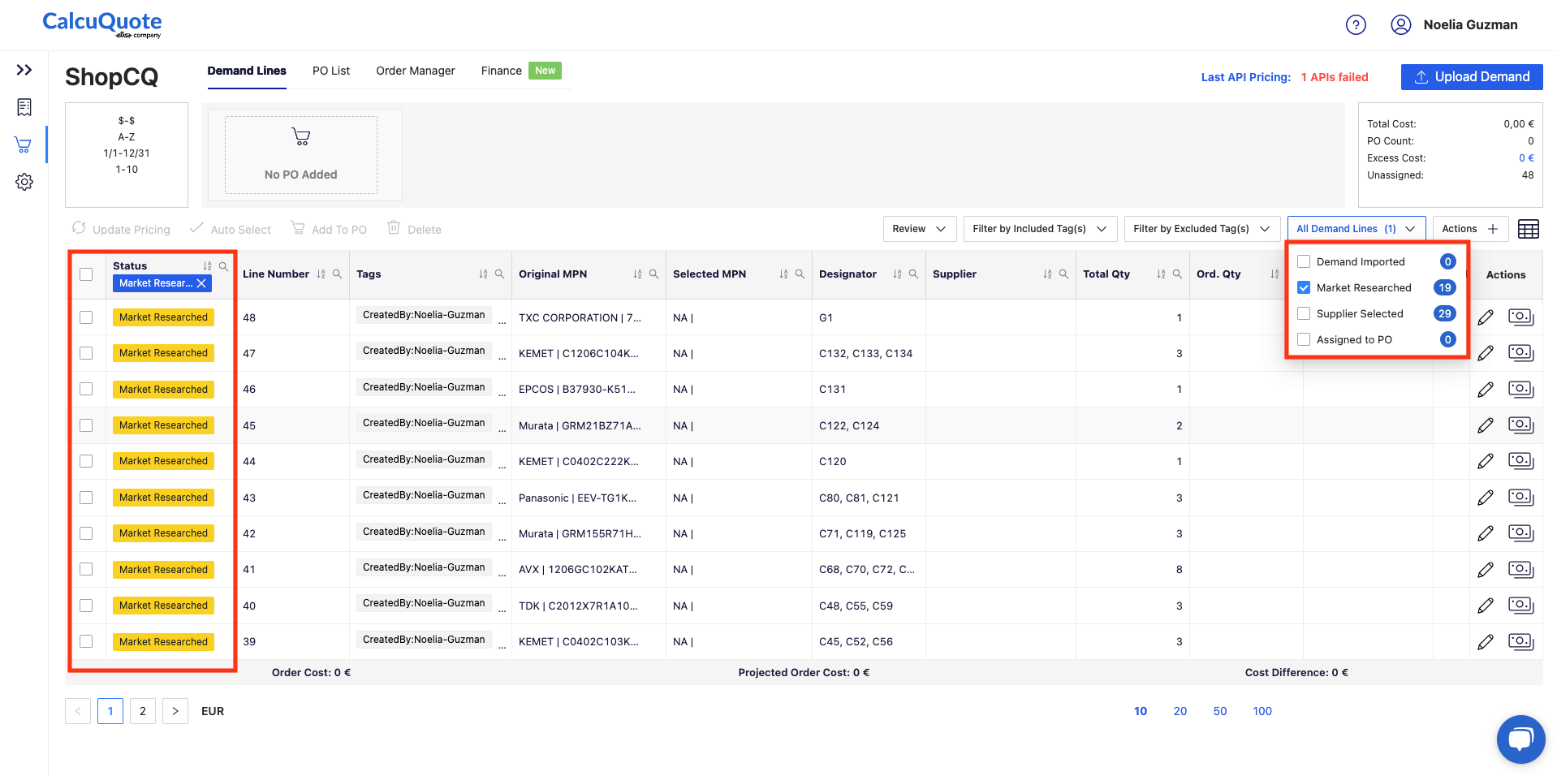Open the quotes list icon in the sidebar
Image resolution: width=1557 pixels, height=776 pixels.
coord(24,107)
